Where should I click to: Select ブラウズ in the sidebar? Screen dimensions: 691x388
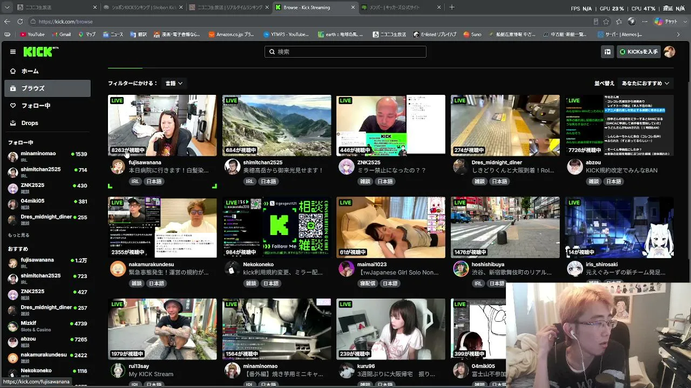click(x=48, y=88)
